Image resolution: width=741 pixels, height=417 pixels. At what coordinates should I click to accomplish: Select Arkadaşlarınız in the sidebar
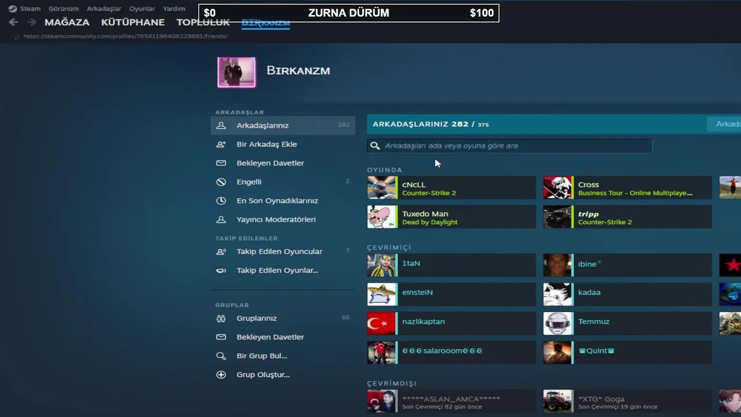283,125
